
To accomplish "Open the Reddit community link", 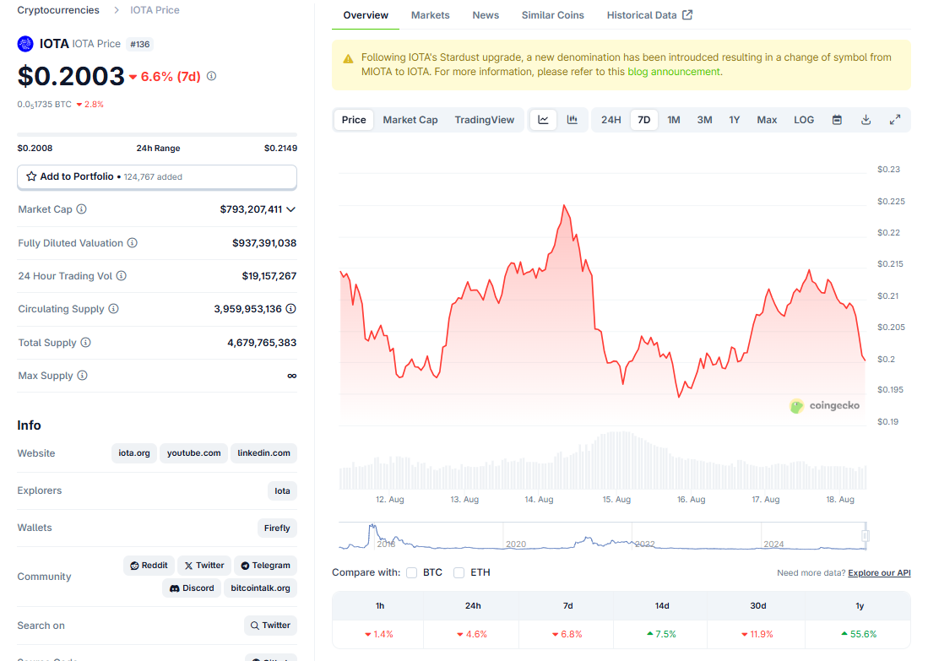I will coord(149,566).
